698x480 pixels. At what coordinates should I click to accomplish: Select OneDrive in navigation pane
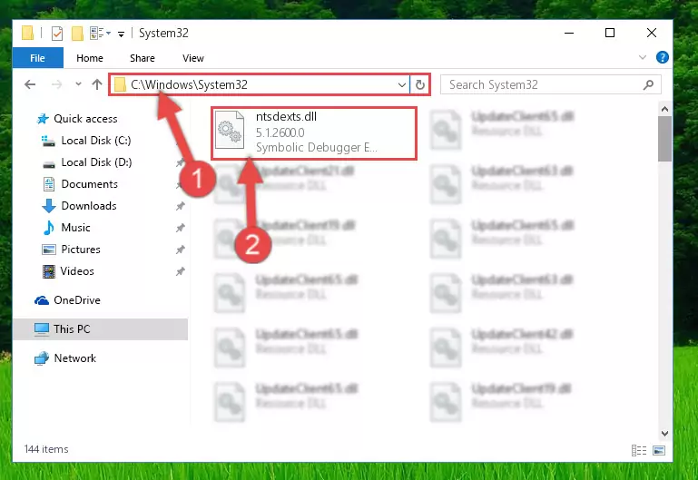pos(77,300)
